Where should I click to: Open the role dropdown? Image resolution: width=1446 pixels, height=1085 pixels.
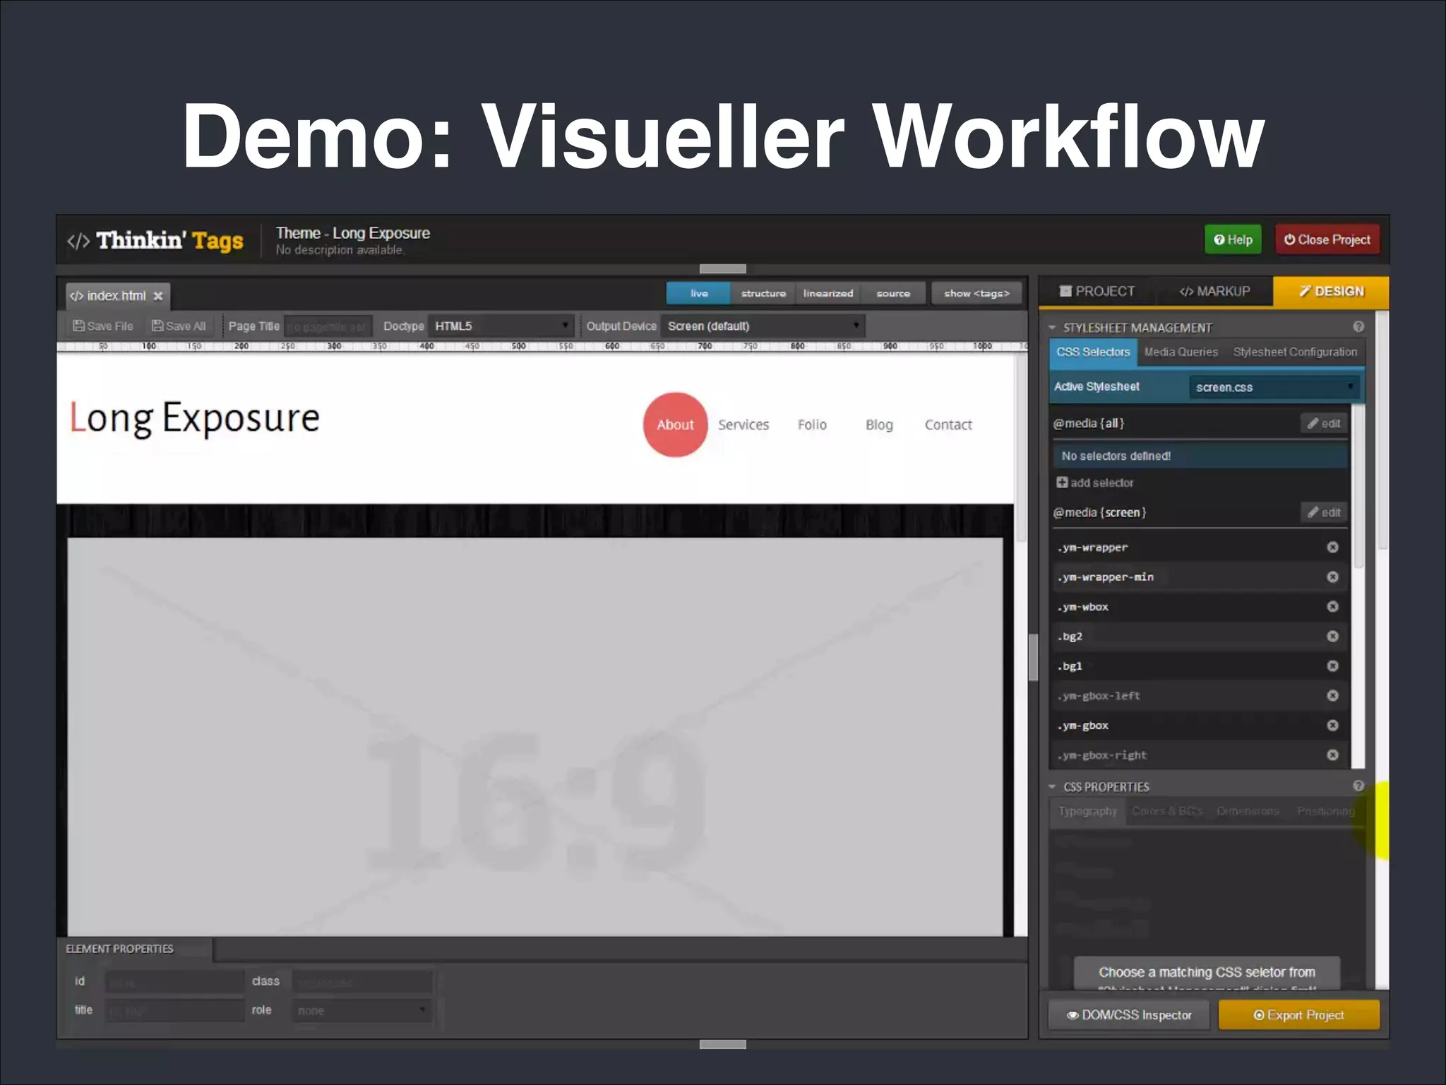pos(362,1011)
